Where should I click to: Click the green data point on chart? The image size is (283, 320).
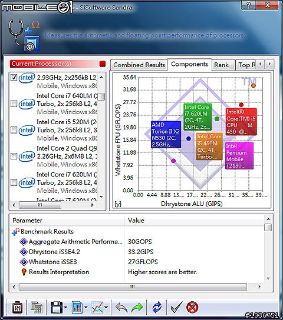217,119
